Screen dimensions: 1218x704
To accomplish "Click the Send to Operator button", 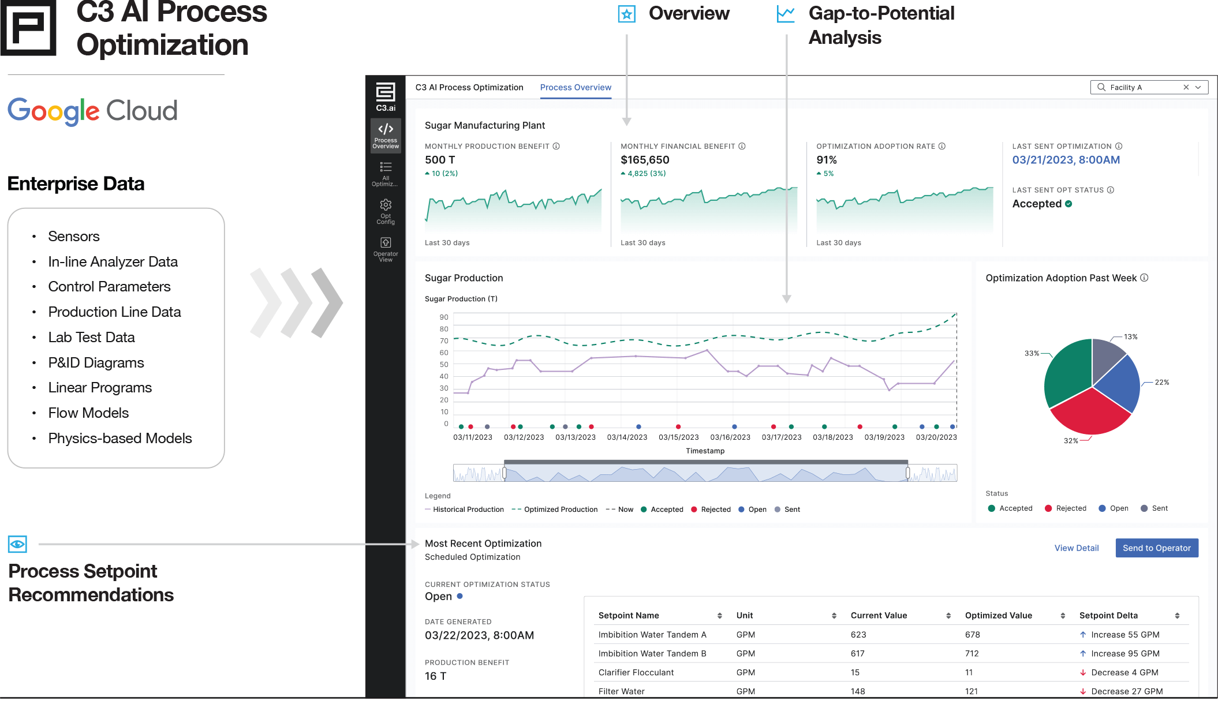I will click(1157, 548).
